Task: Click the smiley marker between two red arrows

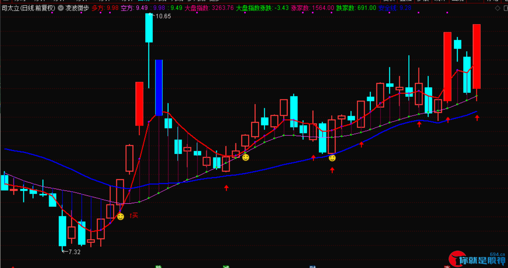Action: point(332,158)
